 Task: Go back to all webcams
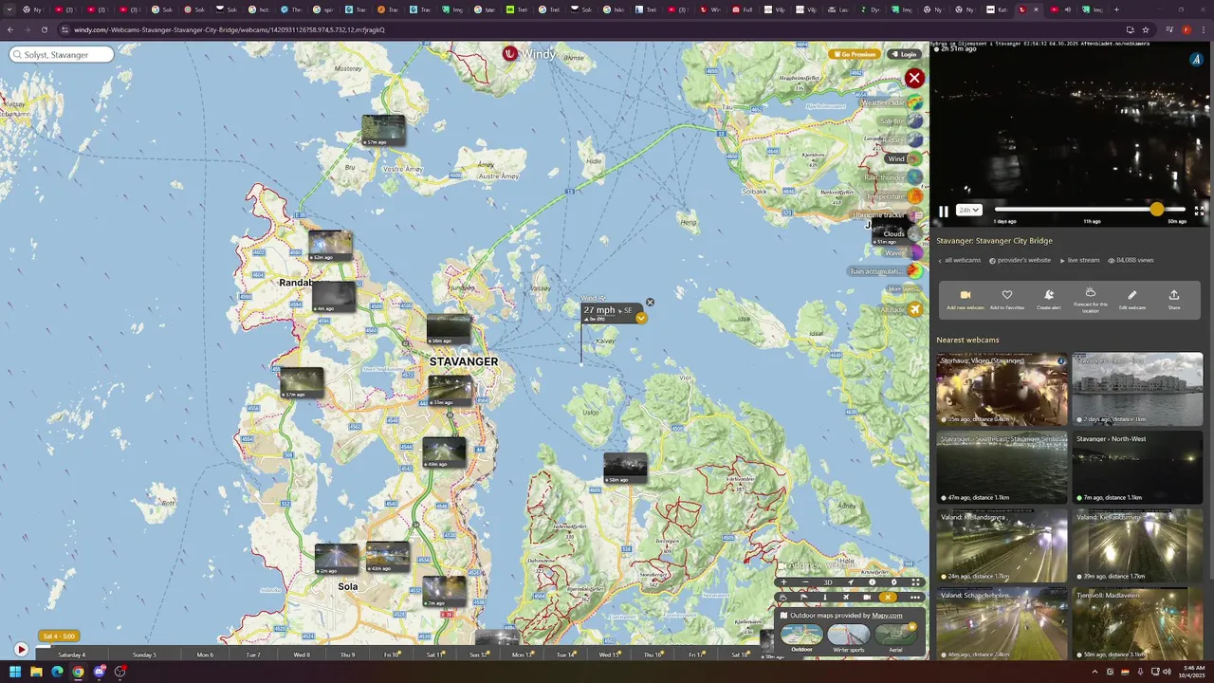click(x=960, y=260)
